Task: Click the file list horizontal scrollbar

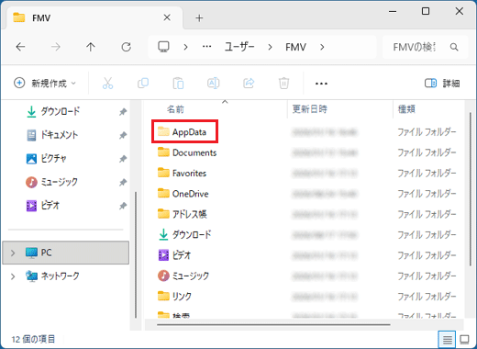Action: click(x=273, y=325)
